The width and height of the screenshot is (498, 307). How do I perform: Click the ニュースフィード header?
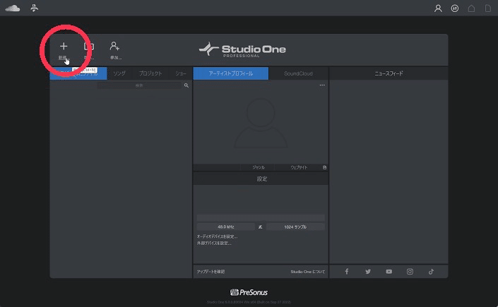(x=389, y=73)
